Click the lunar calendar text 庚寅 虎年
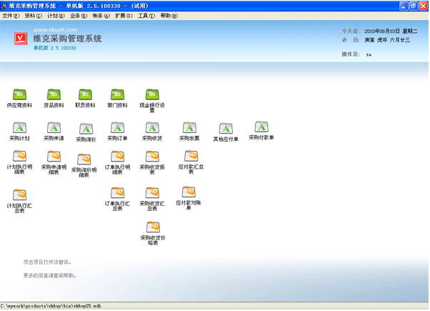 click(376, 40)
